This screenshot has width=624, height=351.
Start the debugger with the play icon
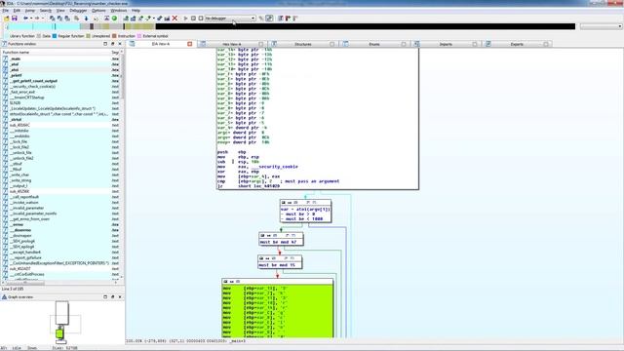pos(185,19)
